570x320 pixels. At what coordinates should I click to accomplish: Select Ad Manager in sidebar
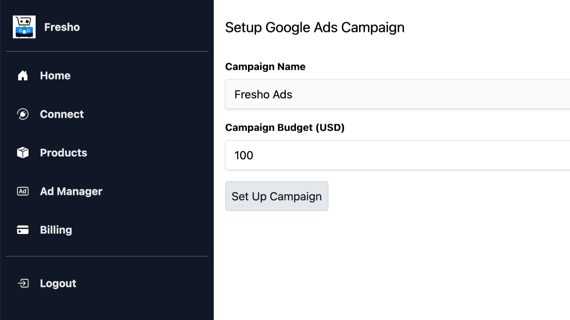pos(107,191)
